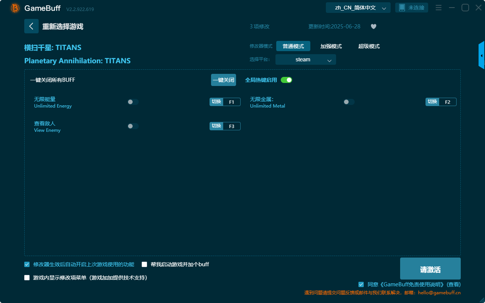Disable the global hotkey toggle
This screenshot has width=485, height=303.
pyautogui.click(x=286, y=80)
